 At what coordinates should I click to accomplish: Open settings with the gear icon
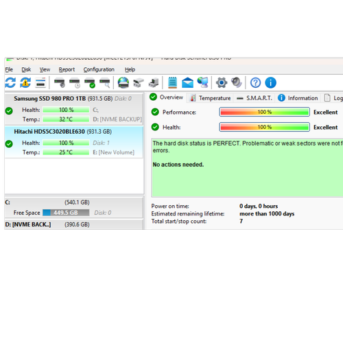(222, 82)
